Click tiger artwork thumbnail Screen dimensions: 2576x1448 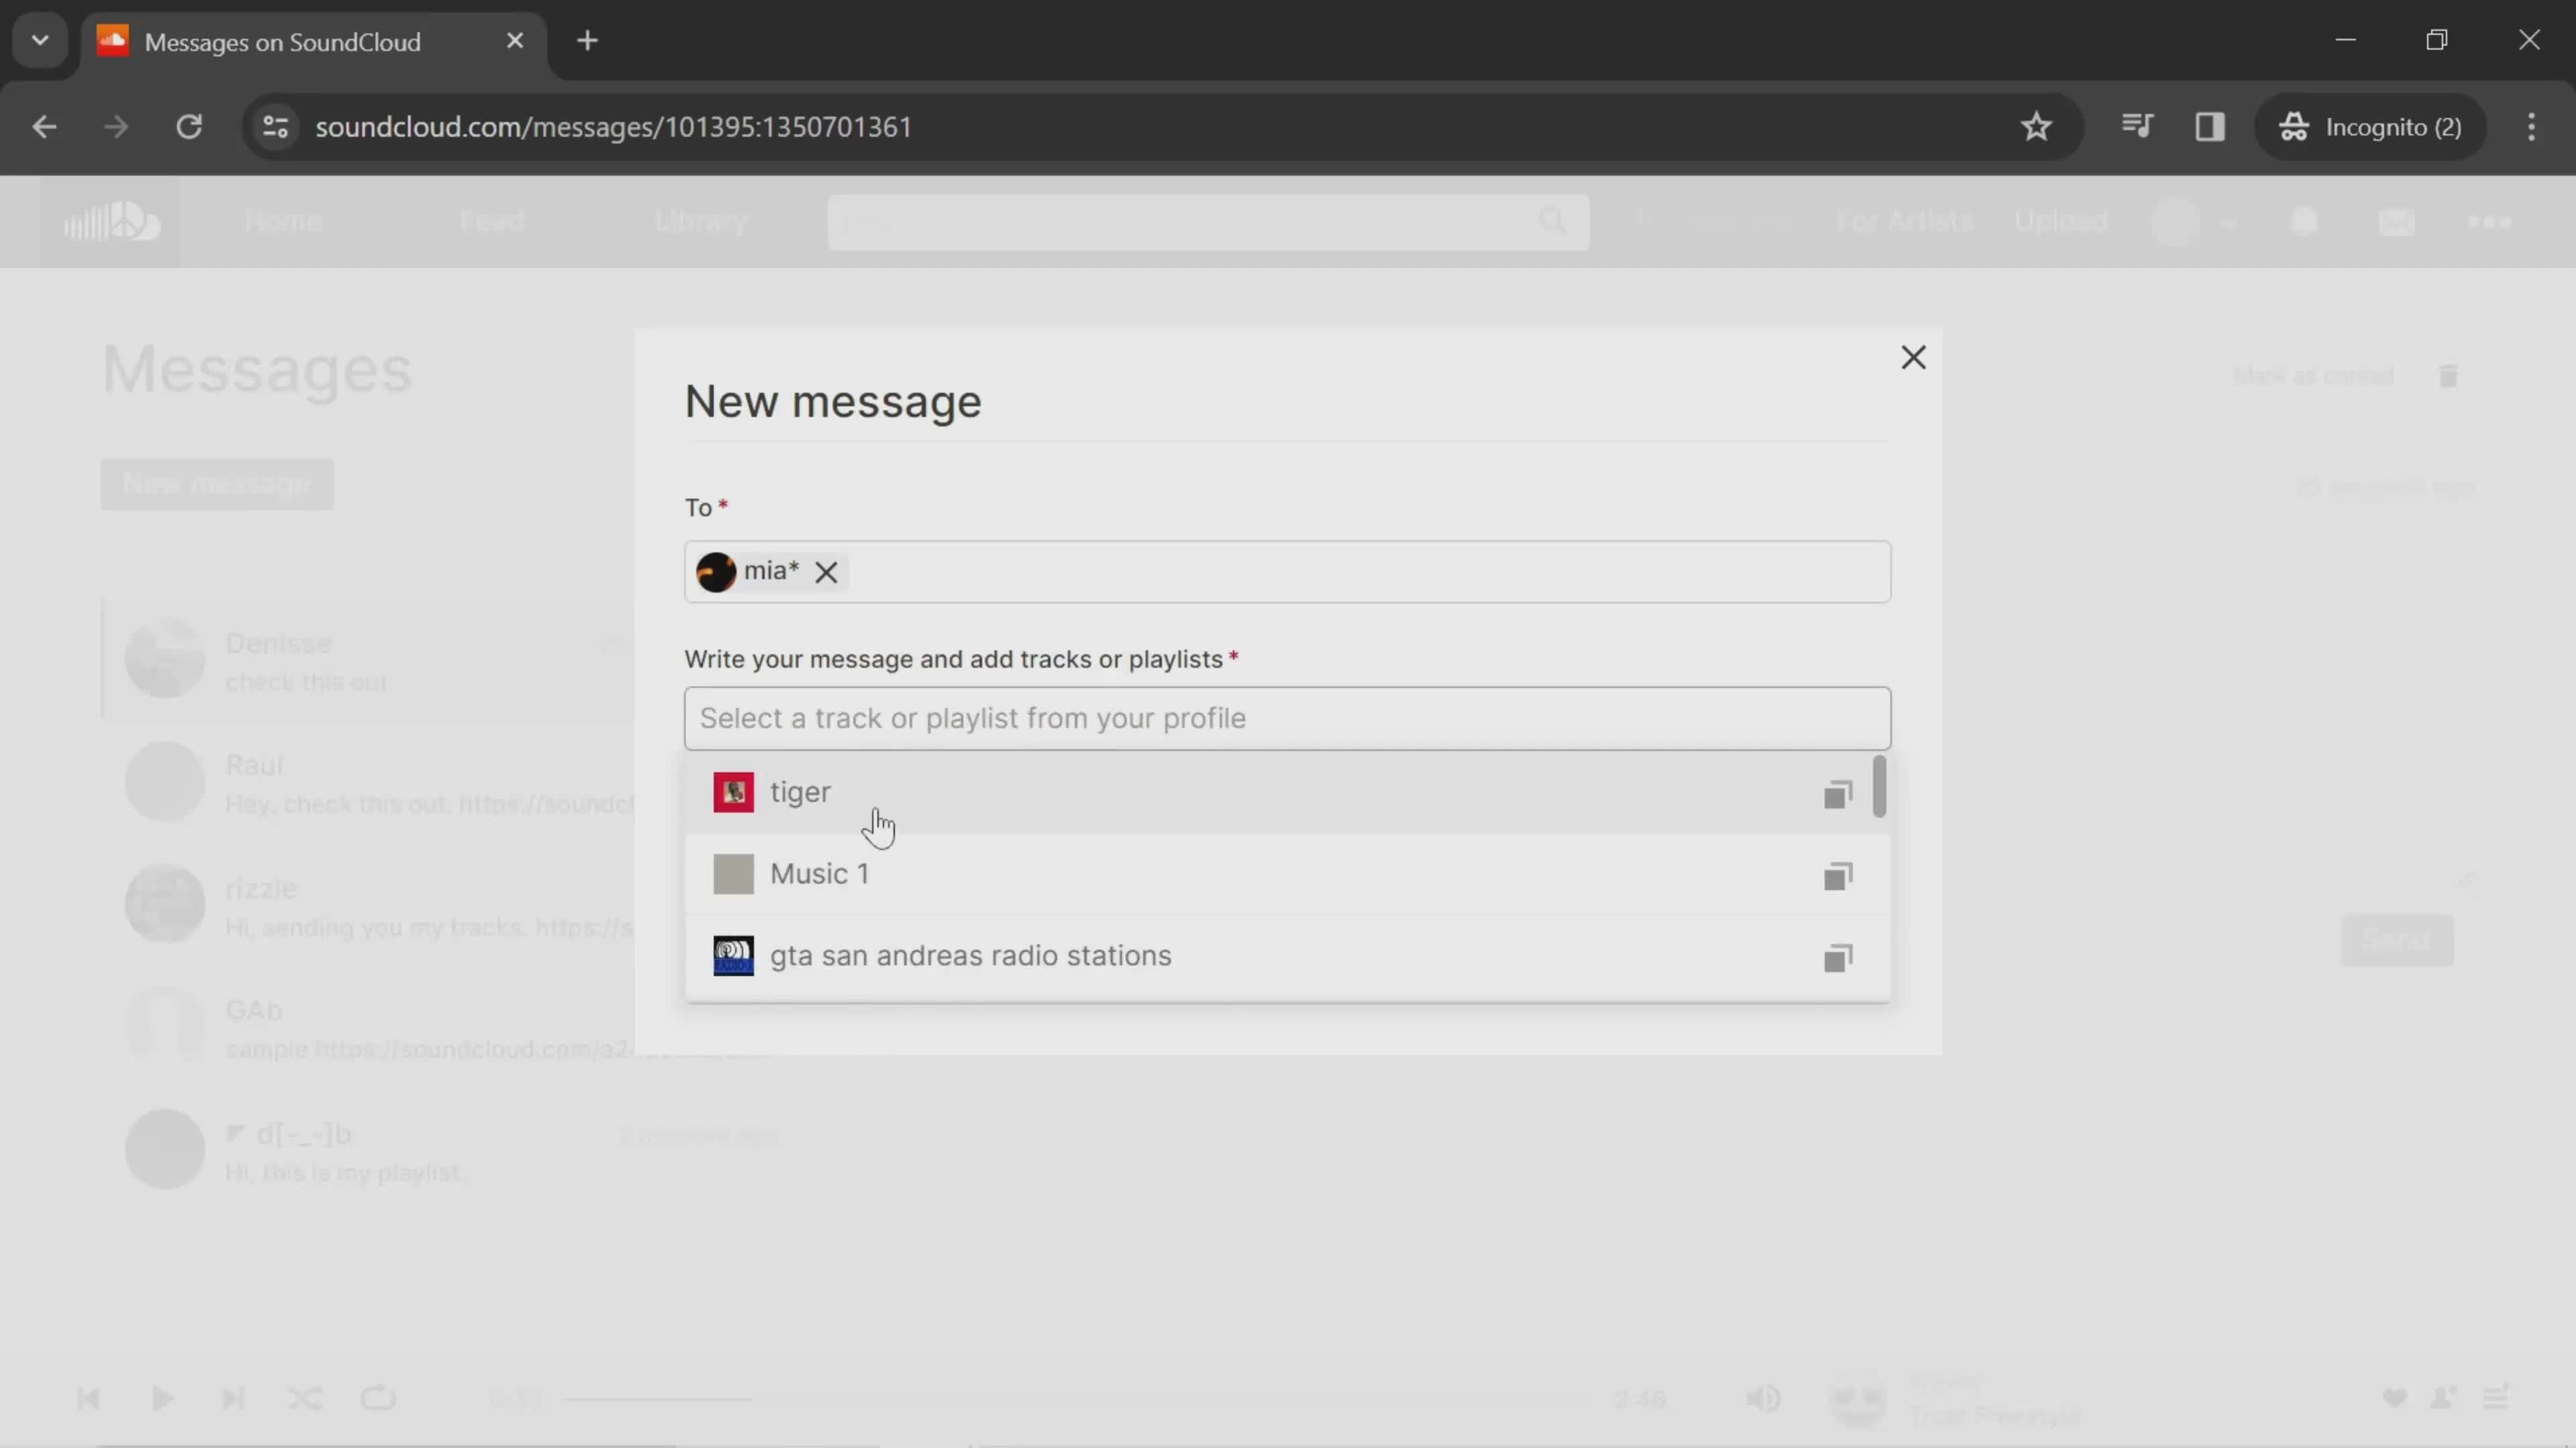click(x=733, y=792)
